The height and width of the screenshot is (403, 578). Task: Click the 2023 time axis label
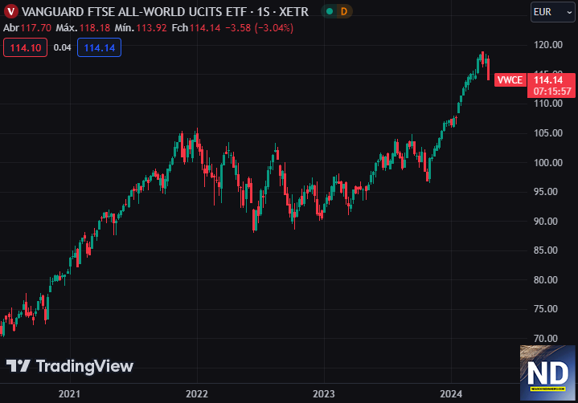[324, 394]
